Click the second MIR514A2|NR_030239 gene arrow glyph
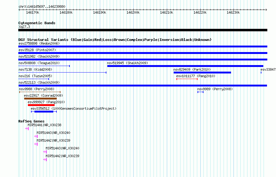276x177 pixels. (45, 160)
